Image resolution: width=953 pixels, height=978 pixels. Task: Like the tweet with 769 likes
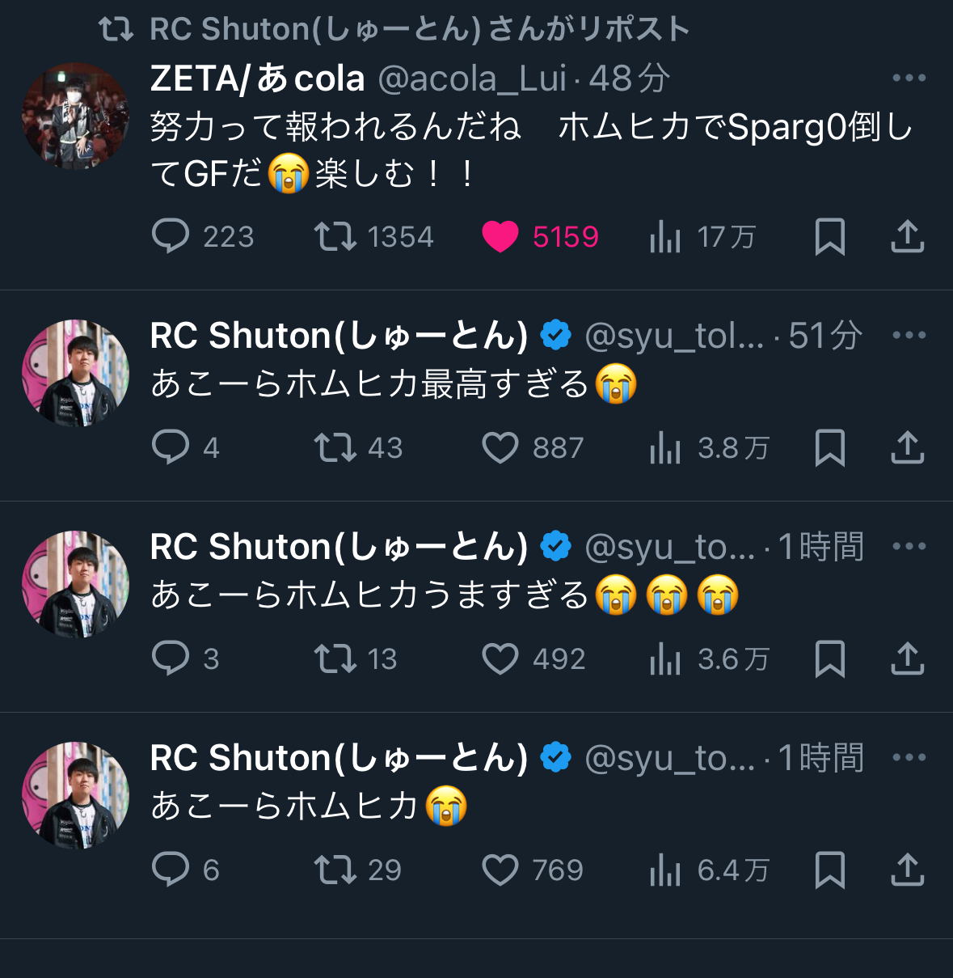(500, 870)
